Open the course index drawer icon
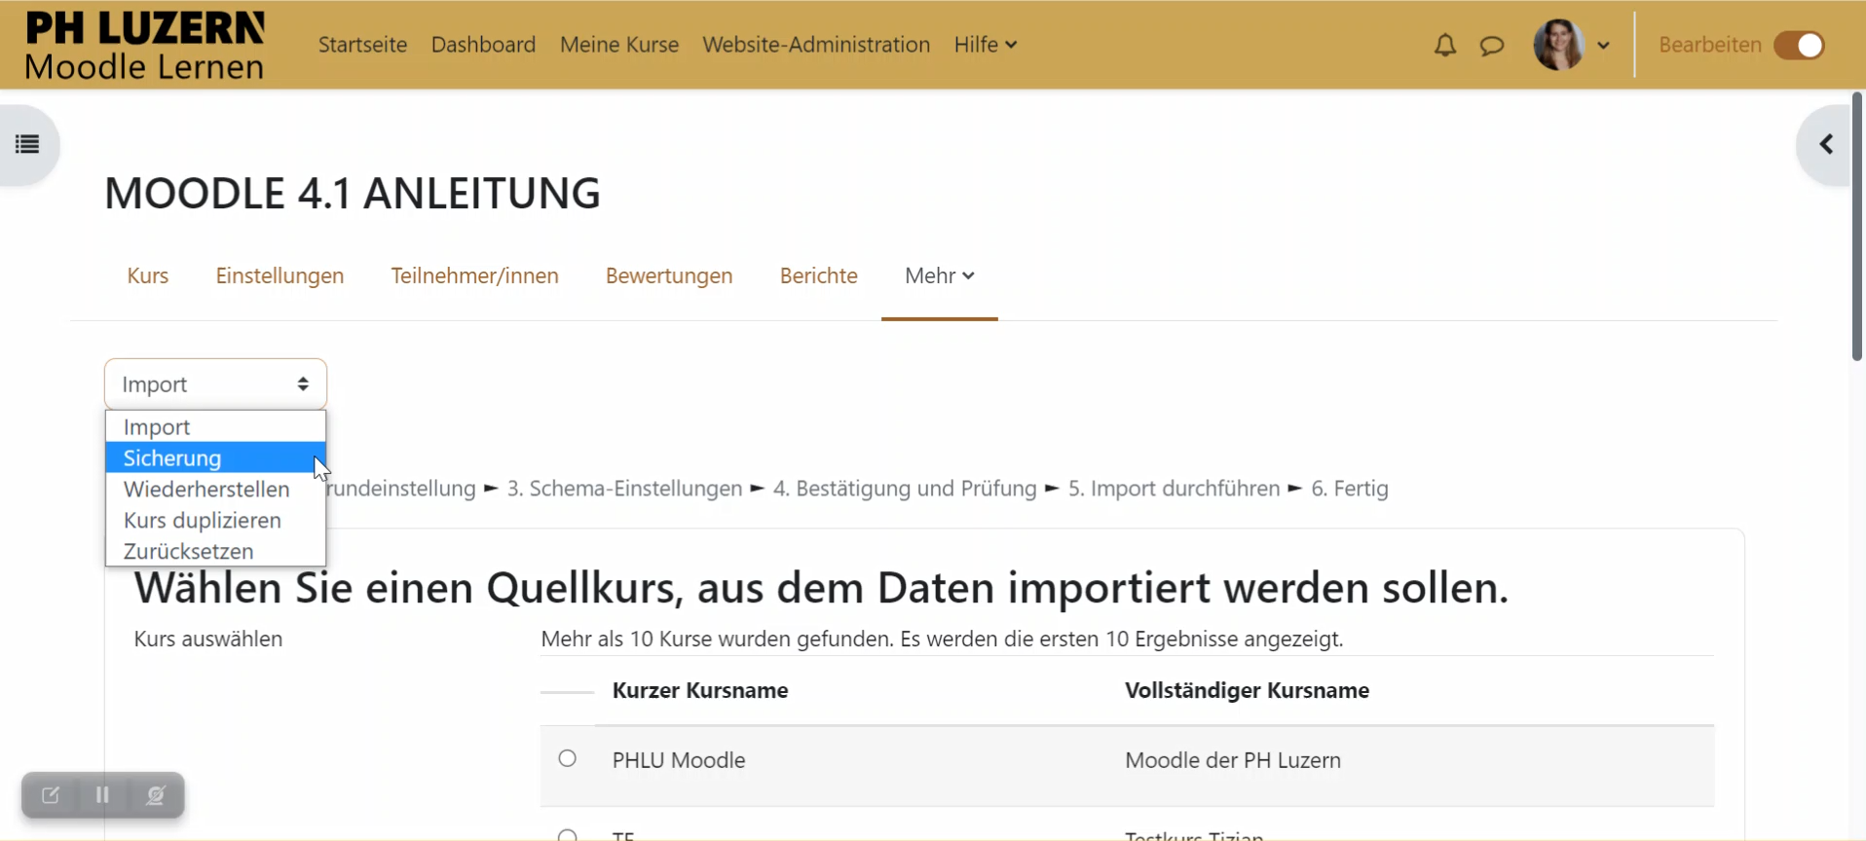Screen dimensions: 1866x841 coord(27,145)
